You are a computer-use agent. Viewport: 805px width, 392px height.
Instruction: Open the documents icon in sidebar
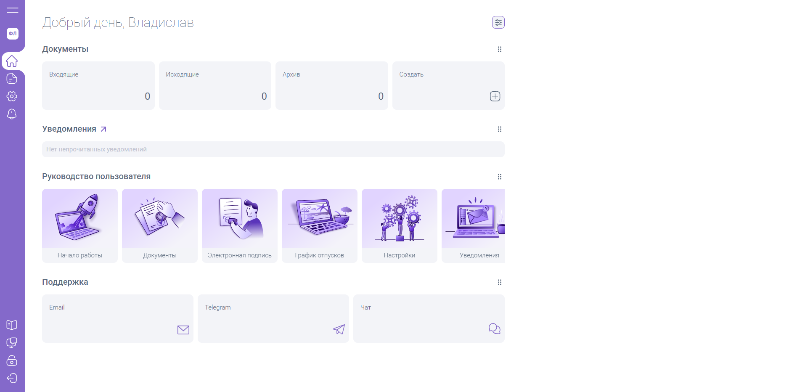click(12, 79)
